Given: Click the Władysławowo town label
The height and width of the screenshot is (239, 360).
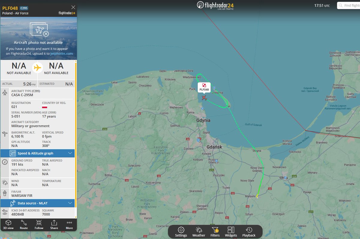Looking at the screenshot, I should click(192, 77).
